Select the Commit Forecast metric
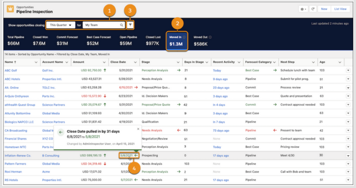The image size is (356, 188). tap(67, 41)
